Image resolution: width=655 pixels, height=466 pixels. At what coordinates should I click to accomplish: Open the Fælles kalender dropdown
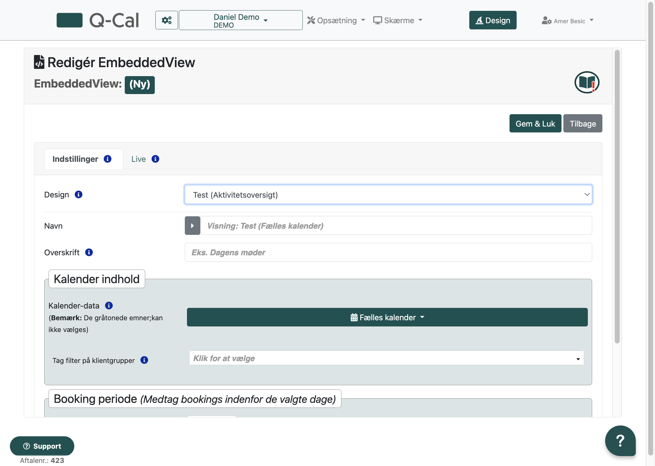(387, 317)
